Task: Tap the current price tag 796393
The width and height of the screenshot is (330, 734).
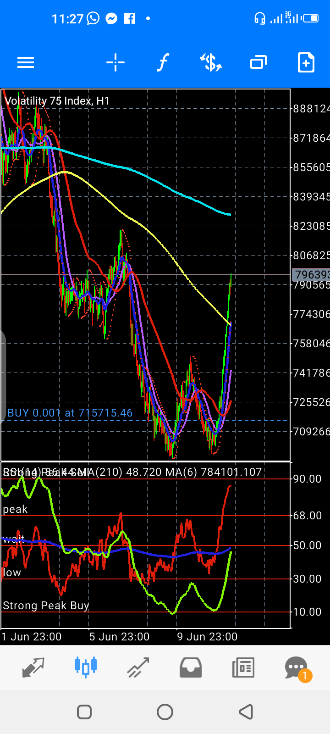Action: [311, 274]
